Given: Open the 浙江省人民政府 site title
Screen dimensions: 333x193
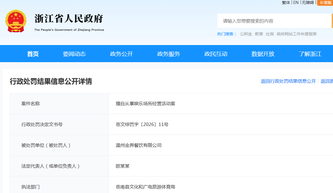Looking at the screenshot, I should pos(69,19).
